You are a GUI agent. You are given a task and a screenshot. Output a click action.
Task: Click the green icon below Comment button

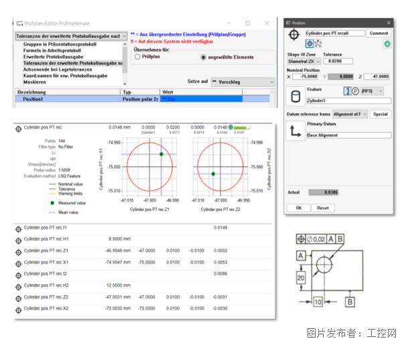point(387,44)
